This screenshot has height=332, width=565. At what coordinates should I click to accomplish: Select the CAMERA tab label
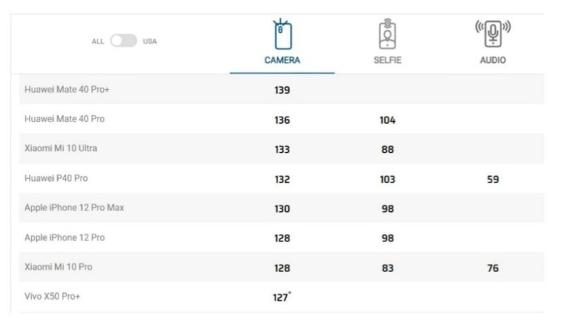pyautogui.click(x=282, y=61)
